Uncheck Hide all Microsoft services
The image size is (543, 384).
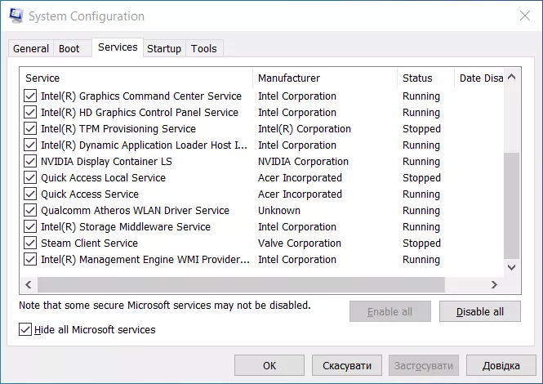tap(26, 330)
